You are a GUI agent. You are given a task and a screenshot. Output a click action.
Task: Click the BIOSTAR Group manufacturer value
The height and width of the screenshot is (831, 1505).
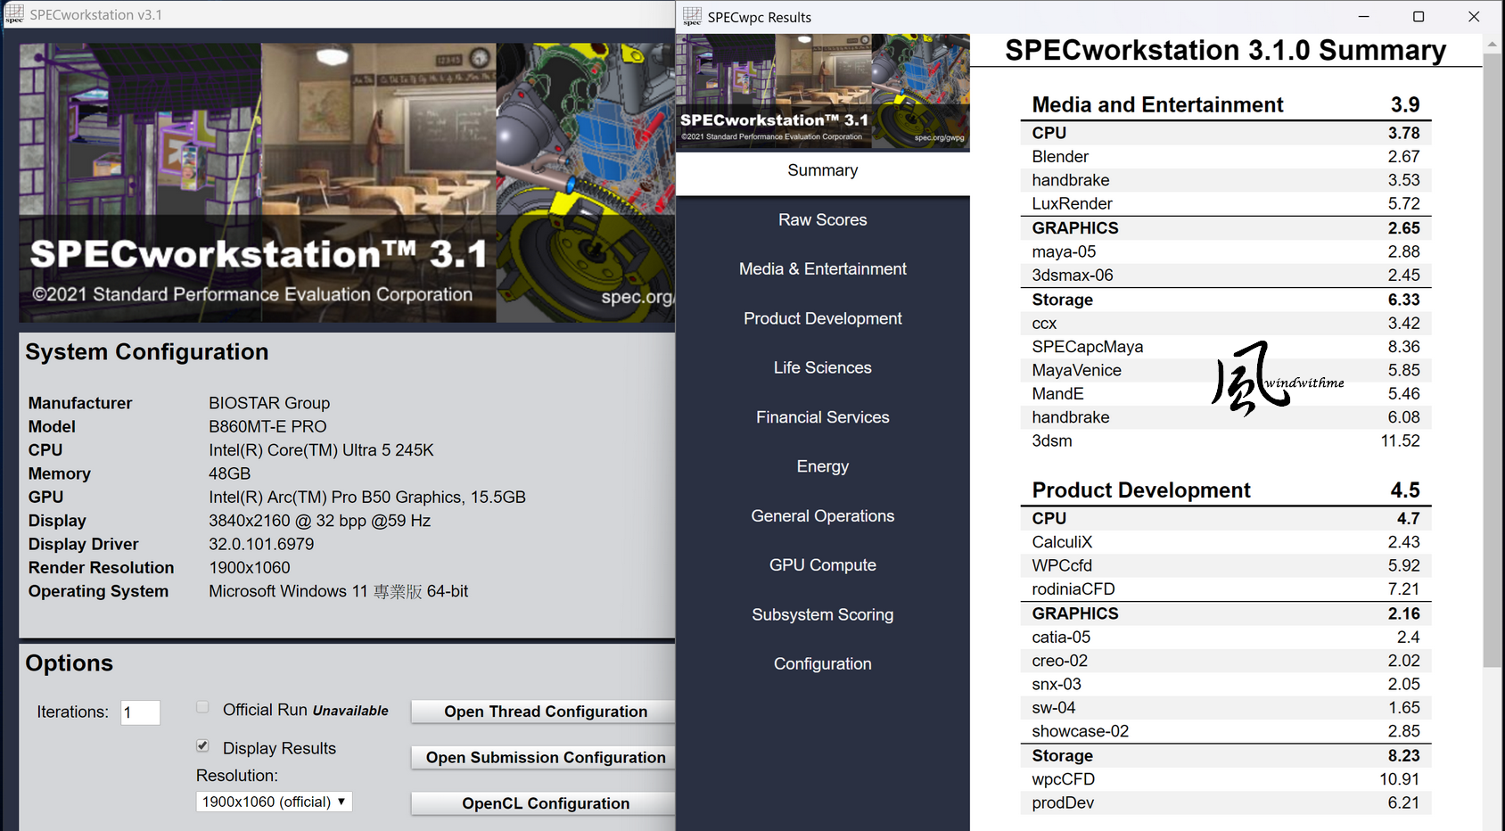coord(269,403)
